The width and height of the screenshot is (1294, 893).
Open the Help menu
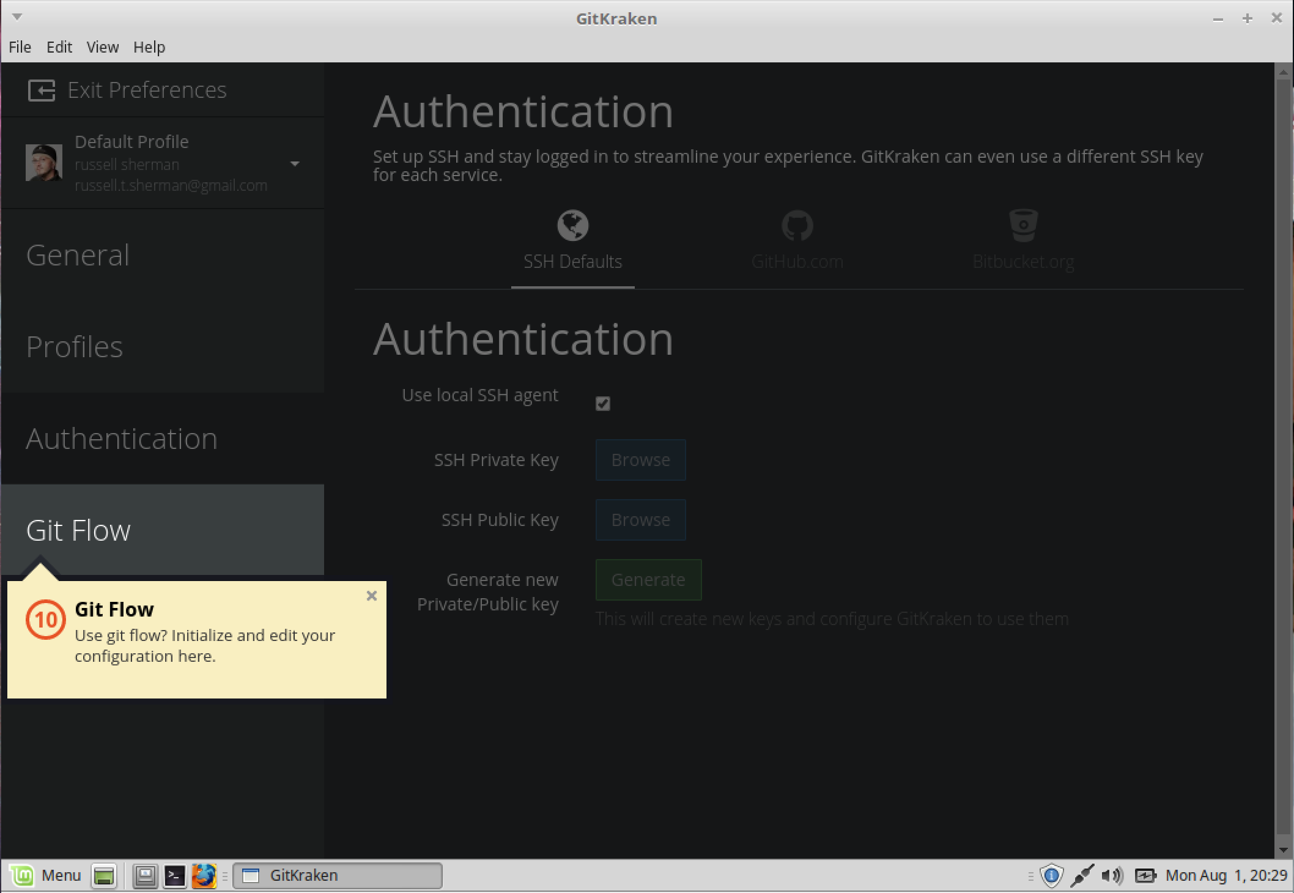coord(149,47)
